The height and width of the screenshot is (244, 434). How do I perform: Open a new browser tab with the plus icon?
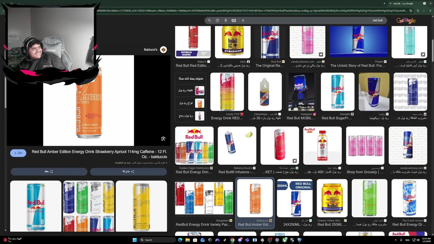(x=384, y=3)
